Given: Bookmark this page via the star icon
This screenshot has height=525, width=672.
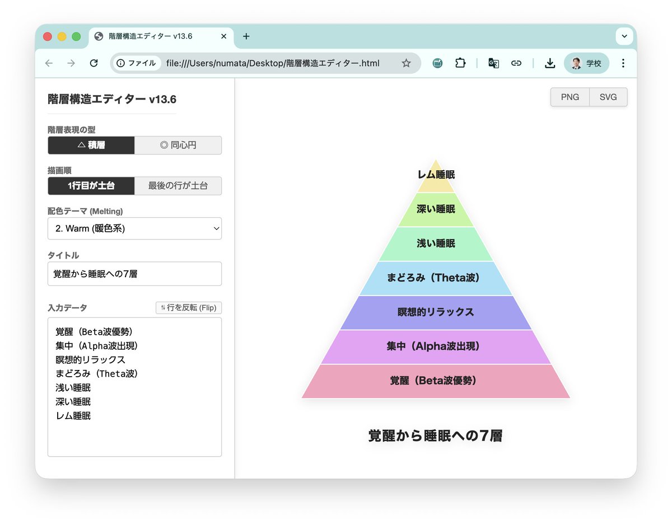Looking at the screenshot, I should [x=405, y=63].
